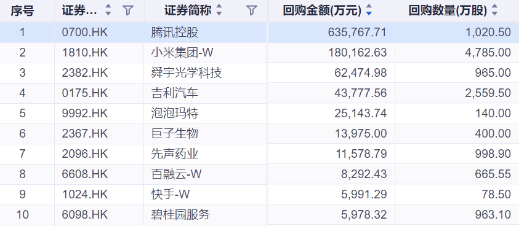Click amount 635,767.71

coord(357,33)
